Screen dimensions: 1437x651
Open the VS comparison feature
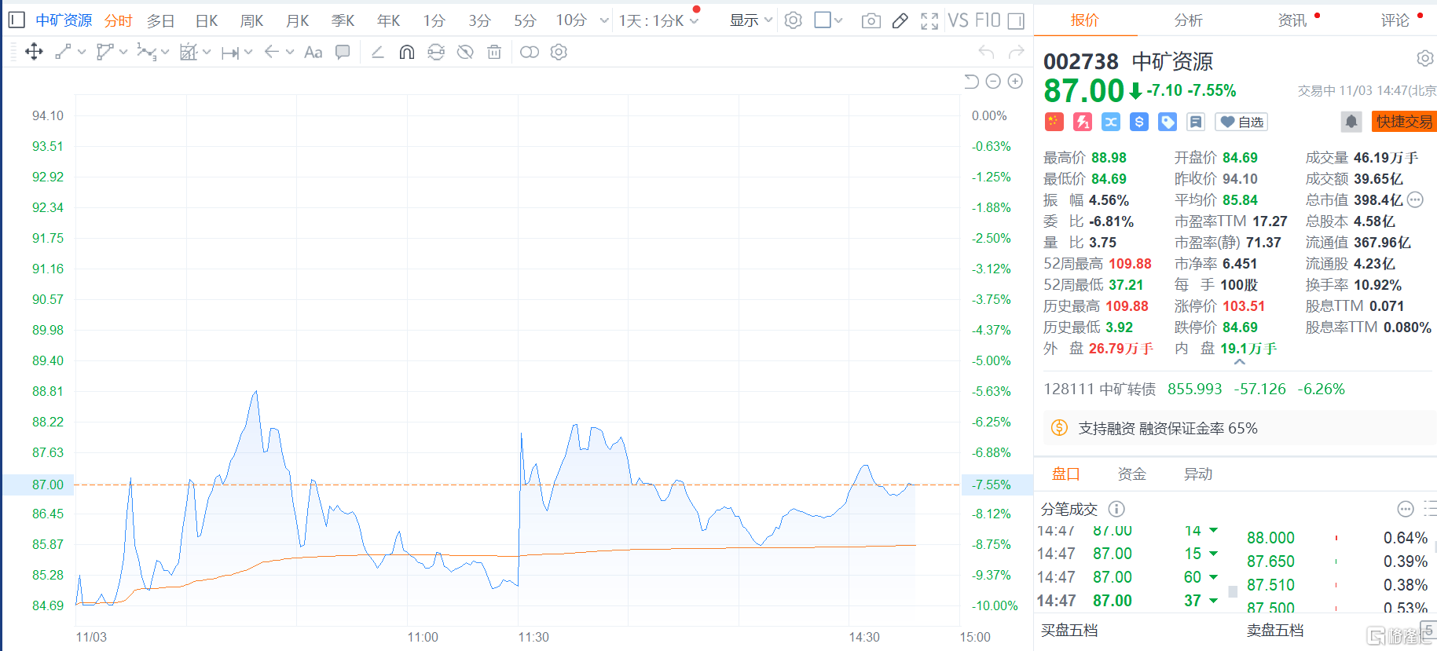tap(958, 20)
